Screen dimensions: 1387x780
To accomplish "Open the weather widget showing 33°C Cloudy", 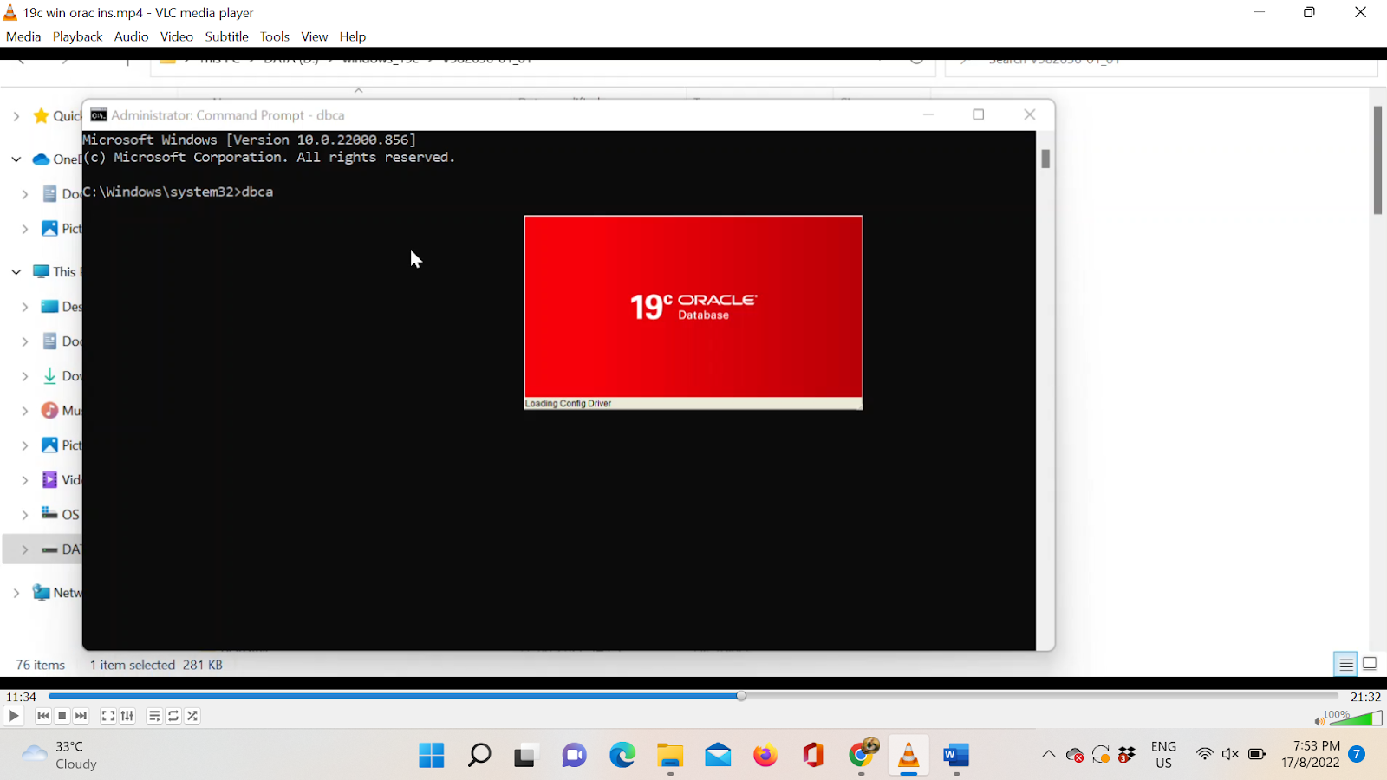I will pos(59,755).
